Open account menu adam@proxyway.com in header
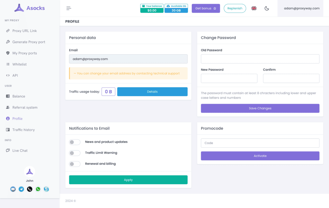This screenshot has width=329, height=208. point(302,8)
